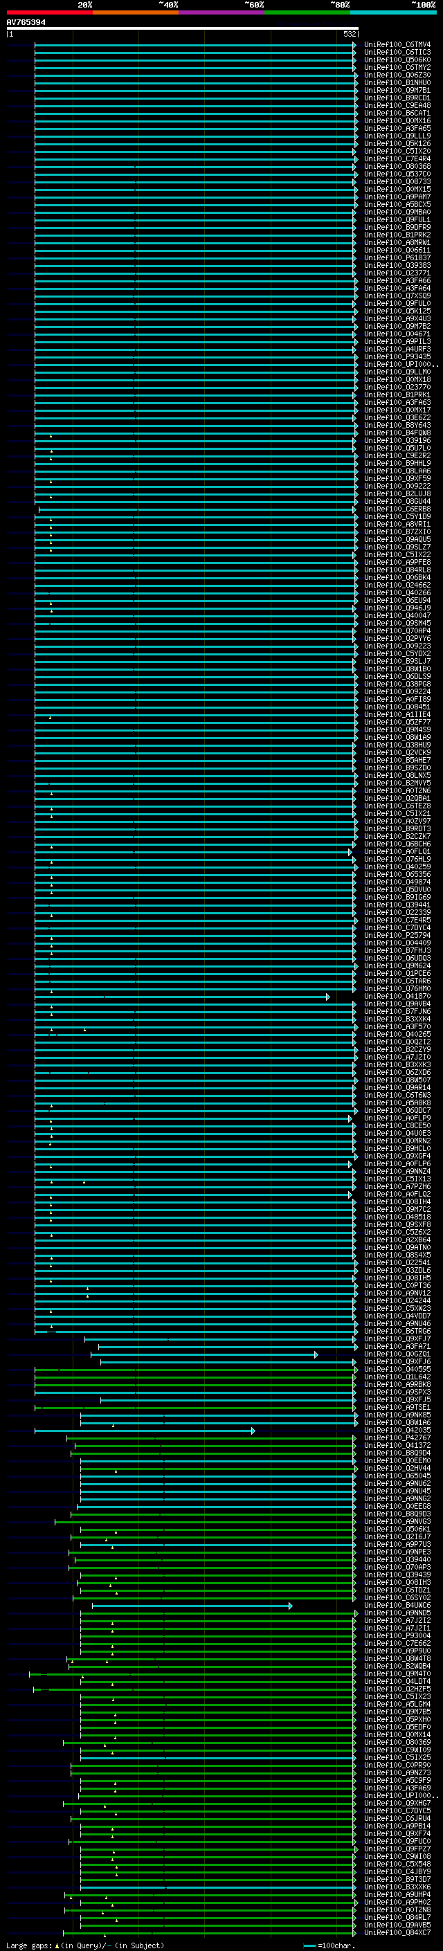Select the UniRef100_Q4VDD7 label

pos(397,1316)
